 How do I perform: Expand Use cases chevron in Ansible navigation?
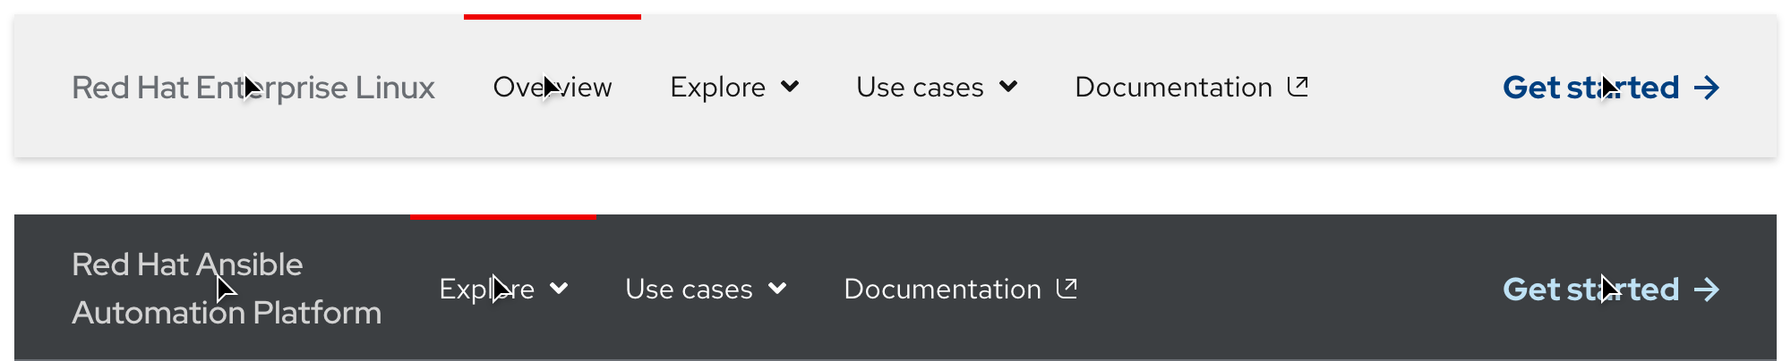click(777, 289)
